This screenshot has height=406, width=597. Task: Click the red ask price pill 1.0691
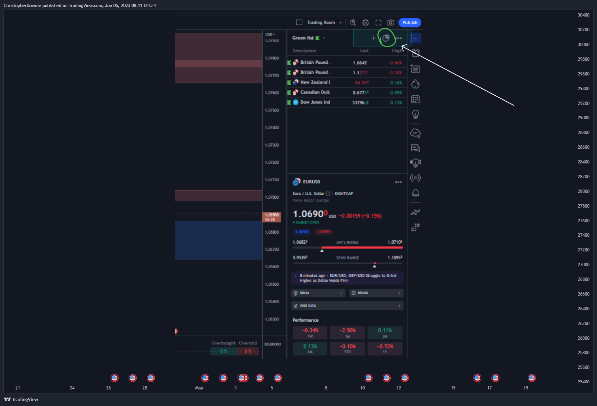(x=324, y=232)
